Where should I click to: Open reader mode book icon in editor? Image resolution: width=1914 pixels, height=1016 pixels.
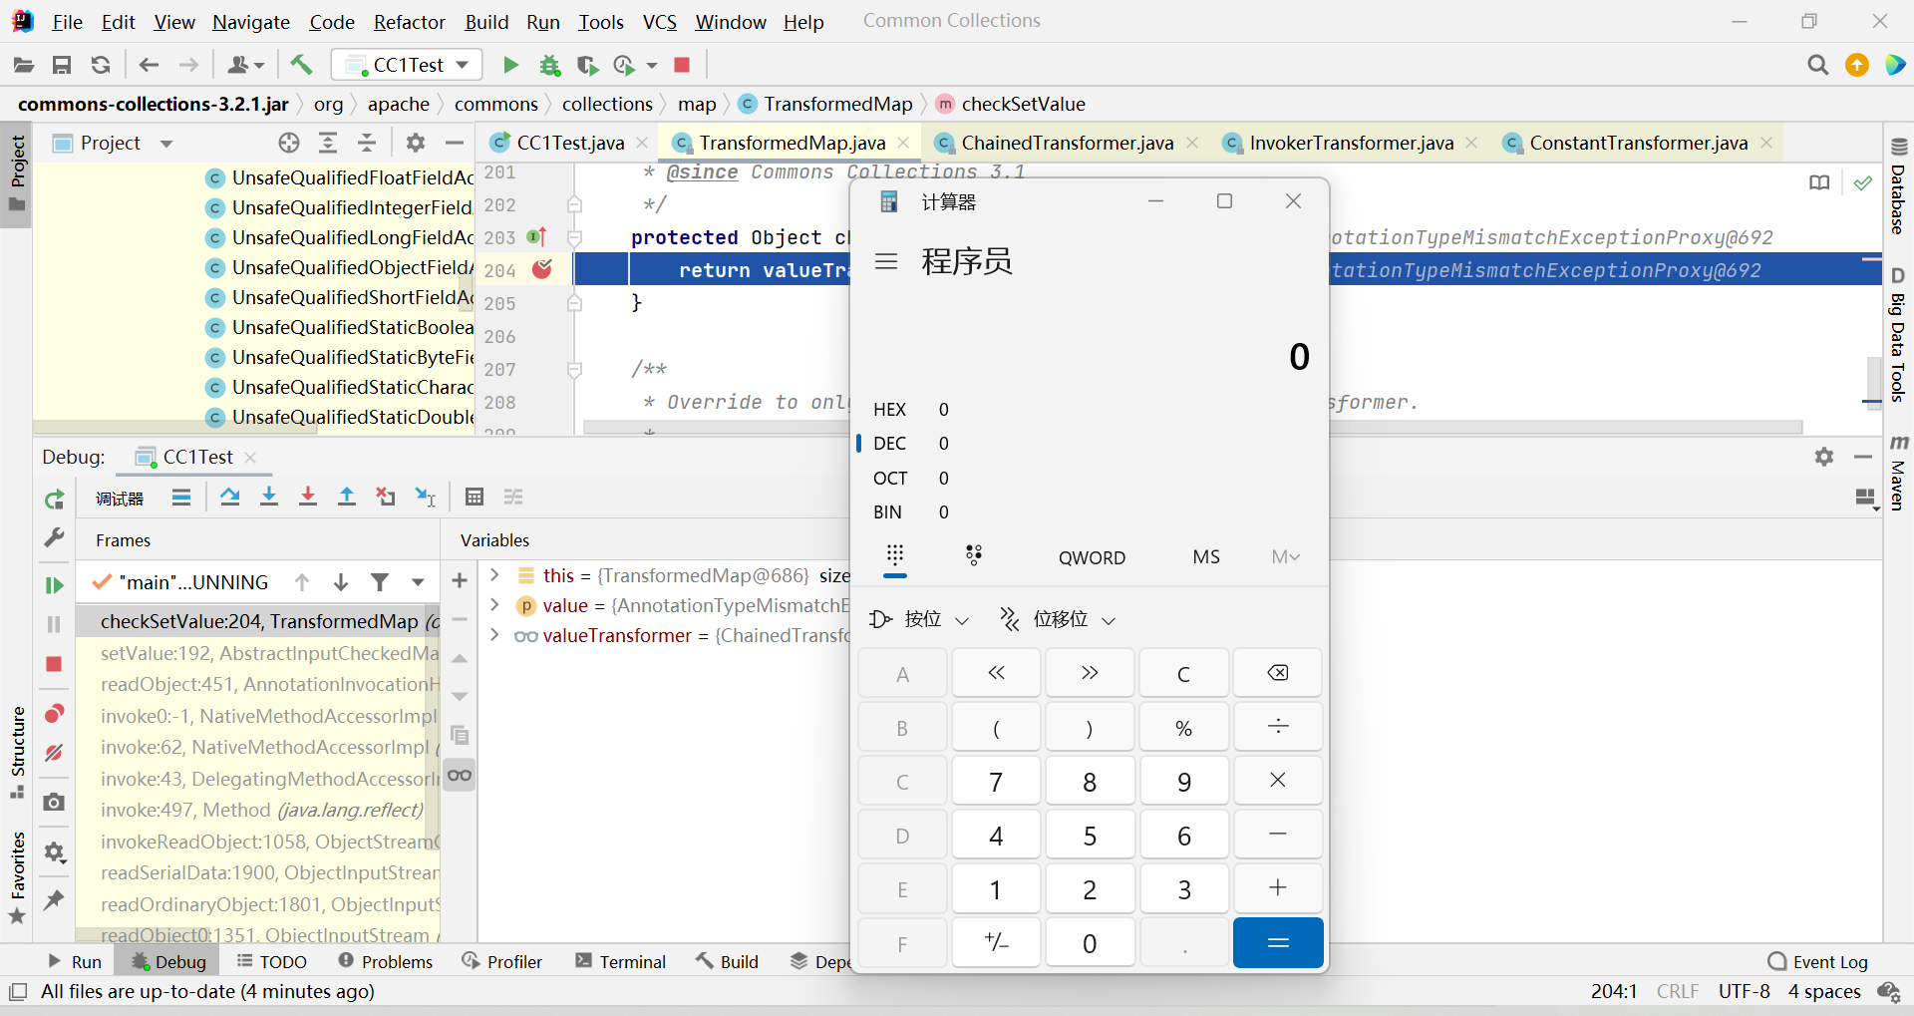tap(1819, 182)
